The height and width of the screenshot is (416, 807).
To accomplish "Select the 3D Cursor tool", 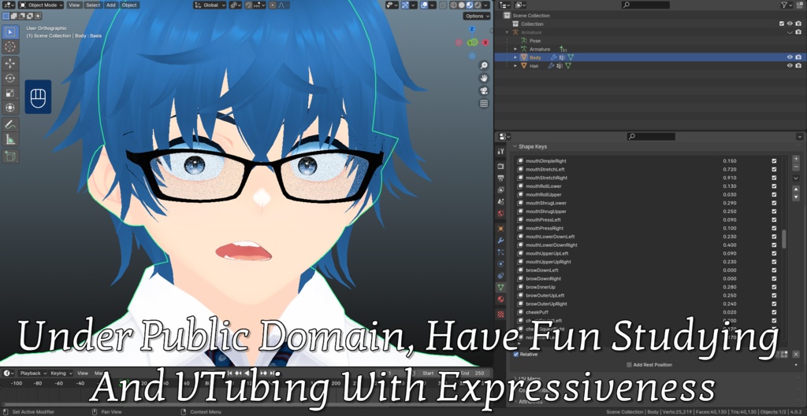I will 10,47.
